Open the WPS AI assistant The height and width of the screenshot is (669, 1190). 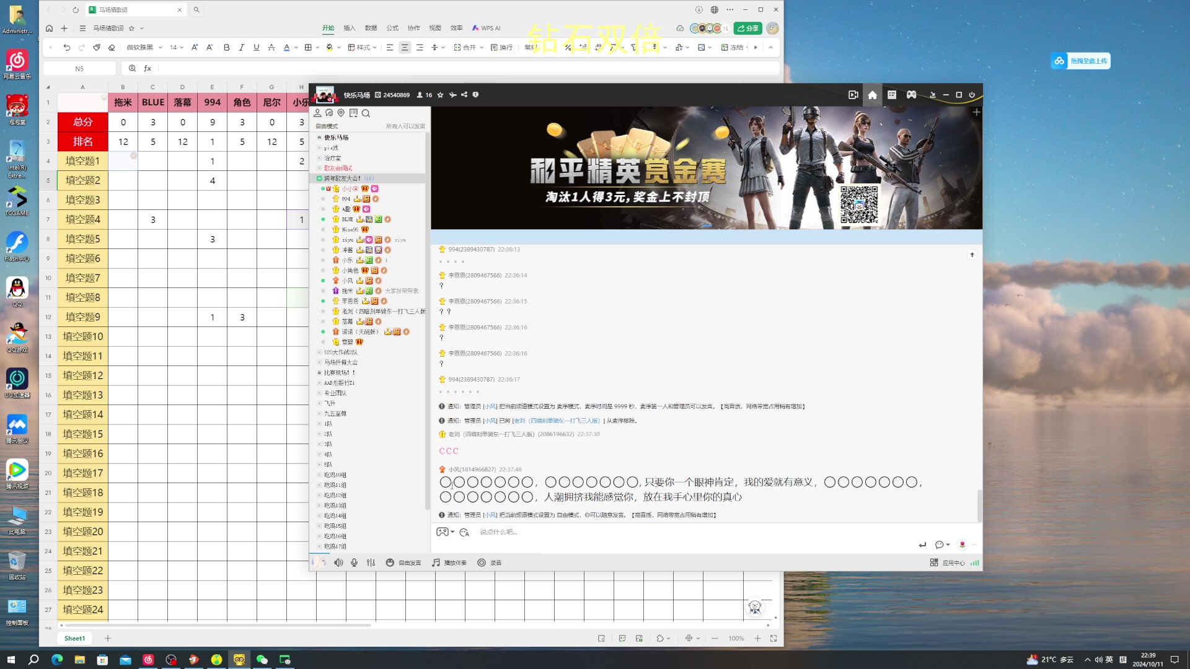click(x=486, y=28)
